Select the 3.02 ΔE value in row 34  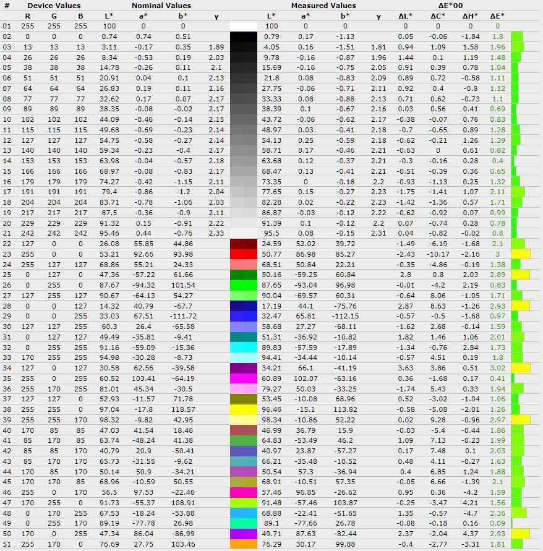tap(497, 368)
